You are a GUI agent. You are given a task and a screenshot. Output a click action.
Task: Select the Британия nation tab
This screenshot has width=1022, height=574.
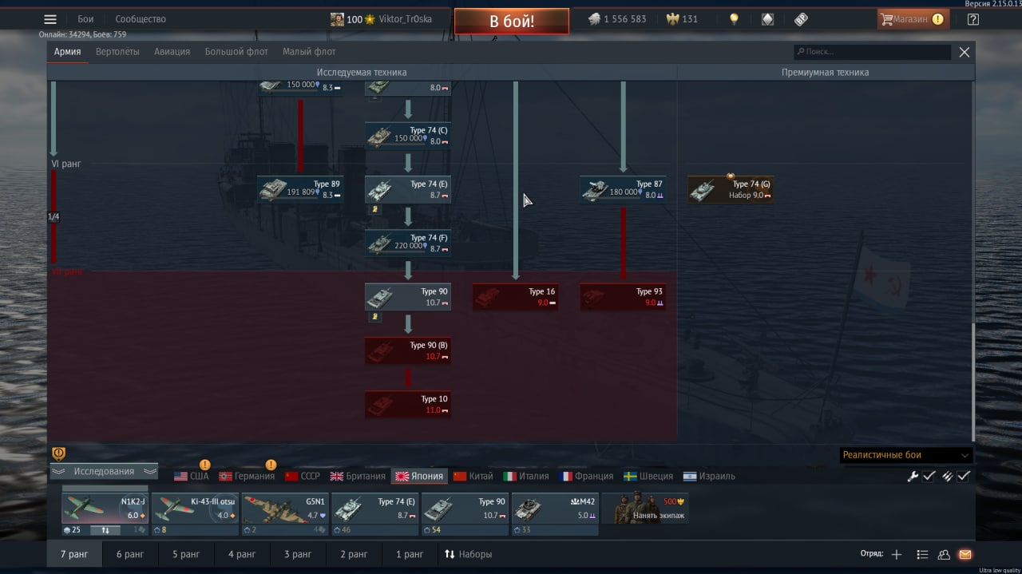pyautogui.click(x=358, y=476)
